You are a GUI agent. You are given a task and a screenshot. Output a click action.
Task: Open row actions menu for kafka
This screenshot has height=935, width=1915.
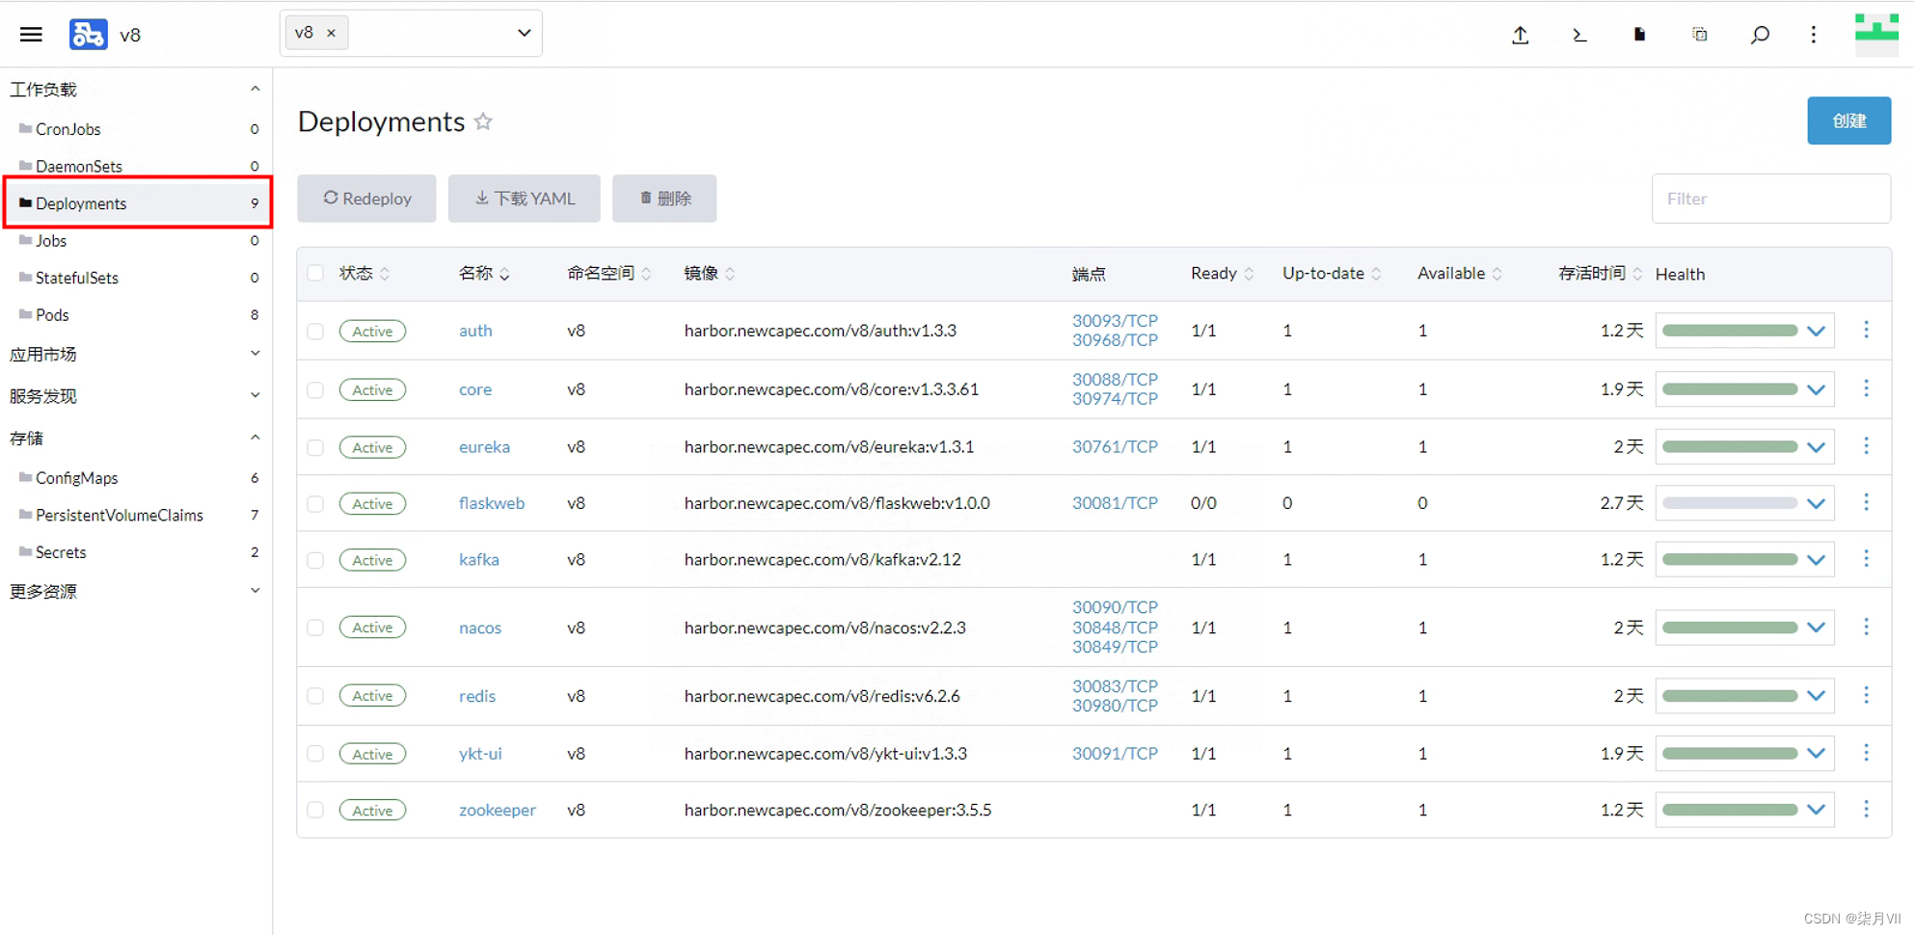pyautogui.click(x=1866, y=558)
